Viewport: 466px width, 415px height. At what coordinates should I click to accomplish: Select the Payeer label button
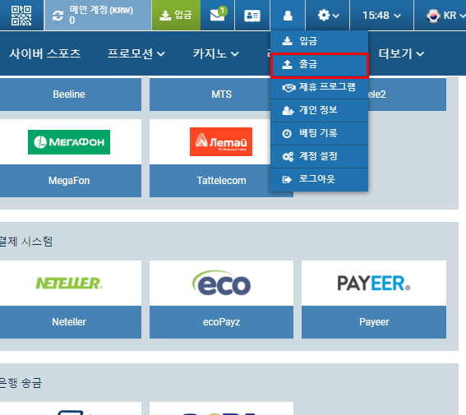[374, 322]
